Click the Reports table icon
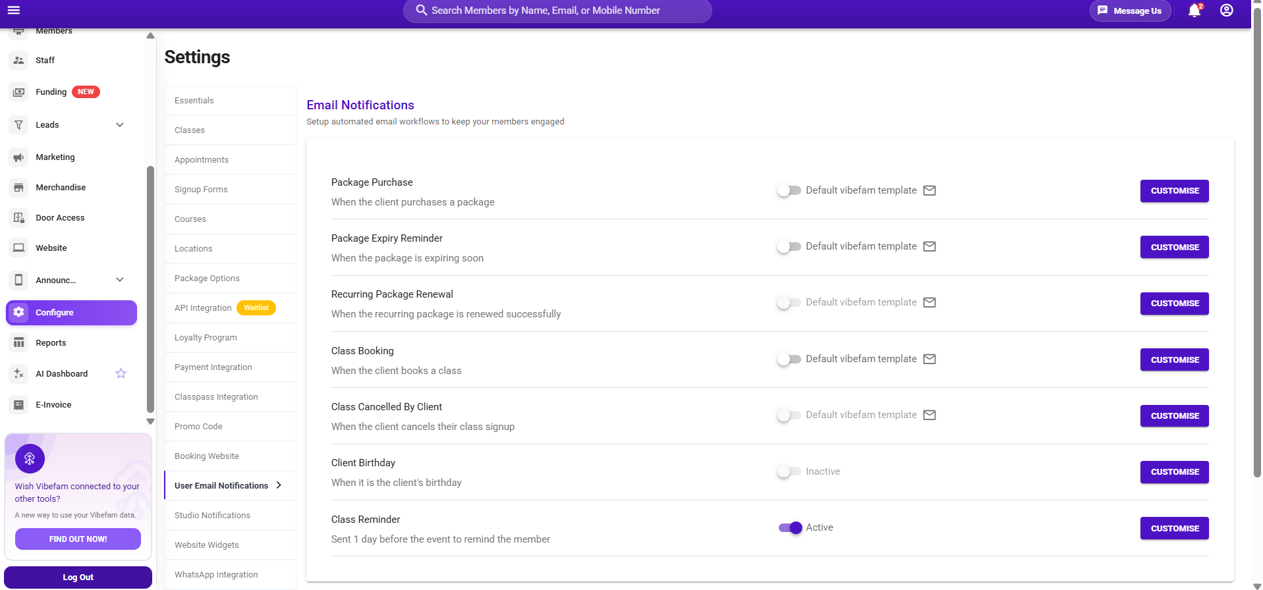The height and width of the screenshot is (590, 1263). point(19,343)
